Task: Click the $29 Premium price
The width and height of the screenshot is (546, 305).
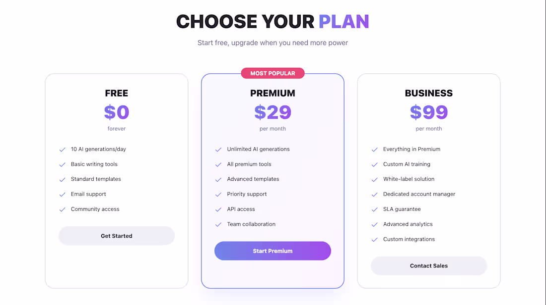Action: (x=273, y=112)
